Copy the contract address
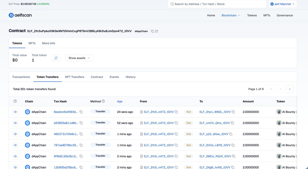Screen dimensions: 308x169 point(152,31)
